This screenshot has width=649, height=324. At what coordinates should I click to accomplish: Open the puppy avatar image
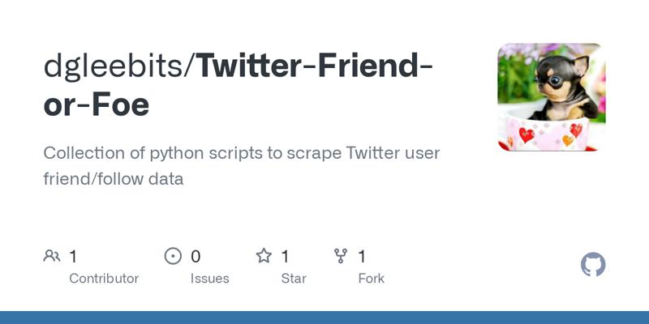pos(552,97)
